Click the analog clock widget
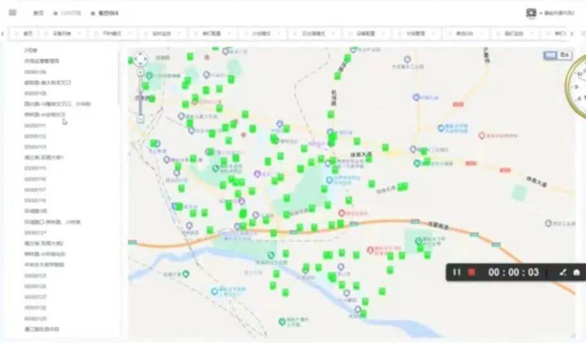 click(576, 86)
